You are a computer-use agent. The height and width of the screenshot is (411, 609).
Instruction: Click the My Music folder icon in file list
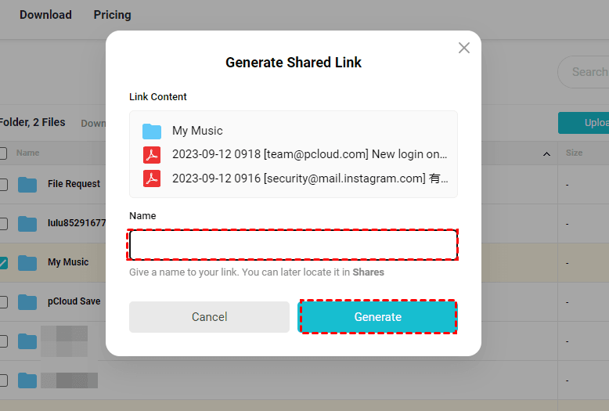click(x=27, y=263)
